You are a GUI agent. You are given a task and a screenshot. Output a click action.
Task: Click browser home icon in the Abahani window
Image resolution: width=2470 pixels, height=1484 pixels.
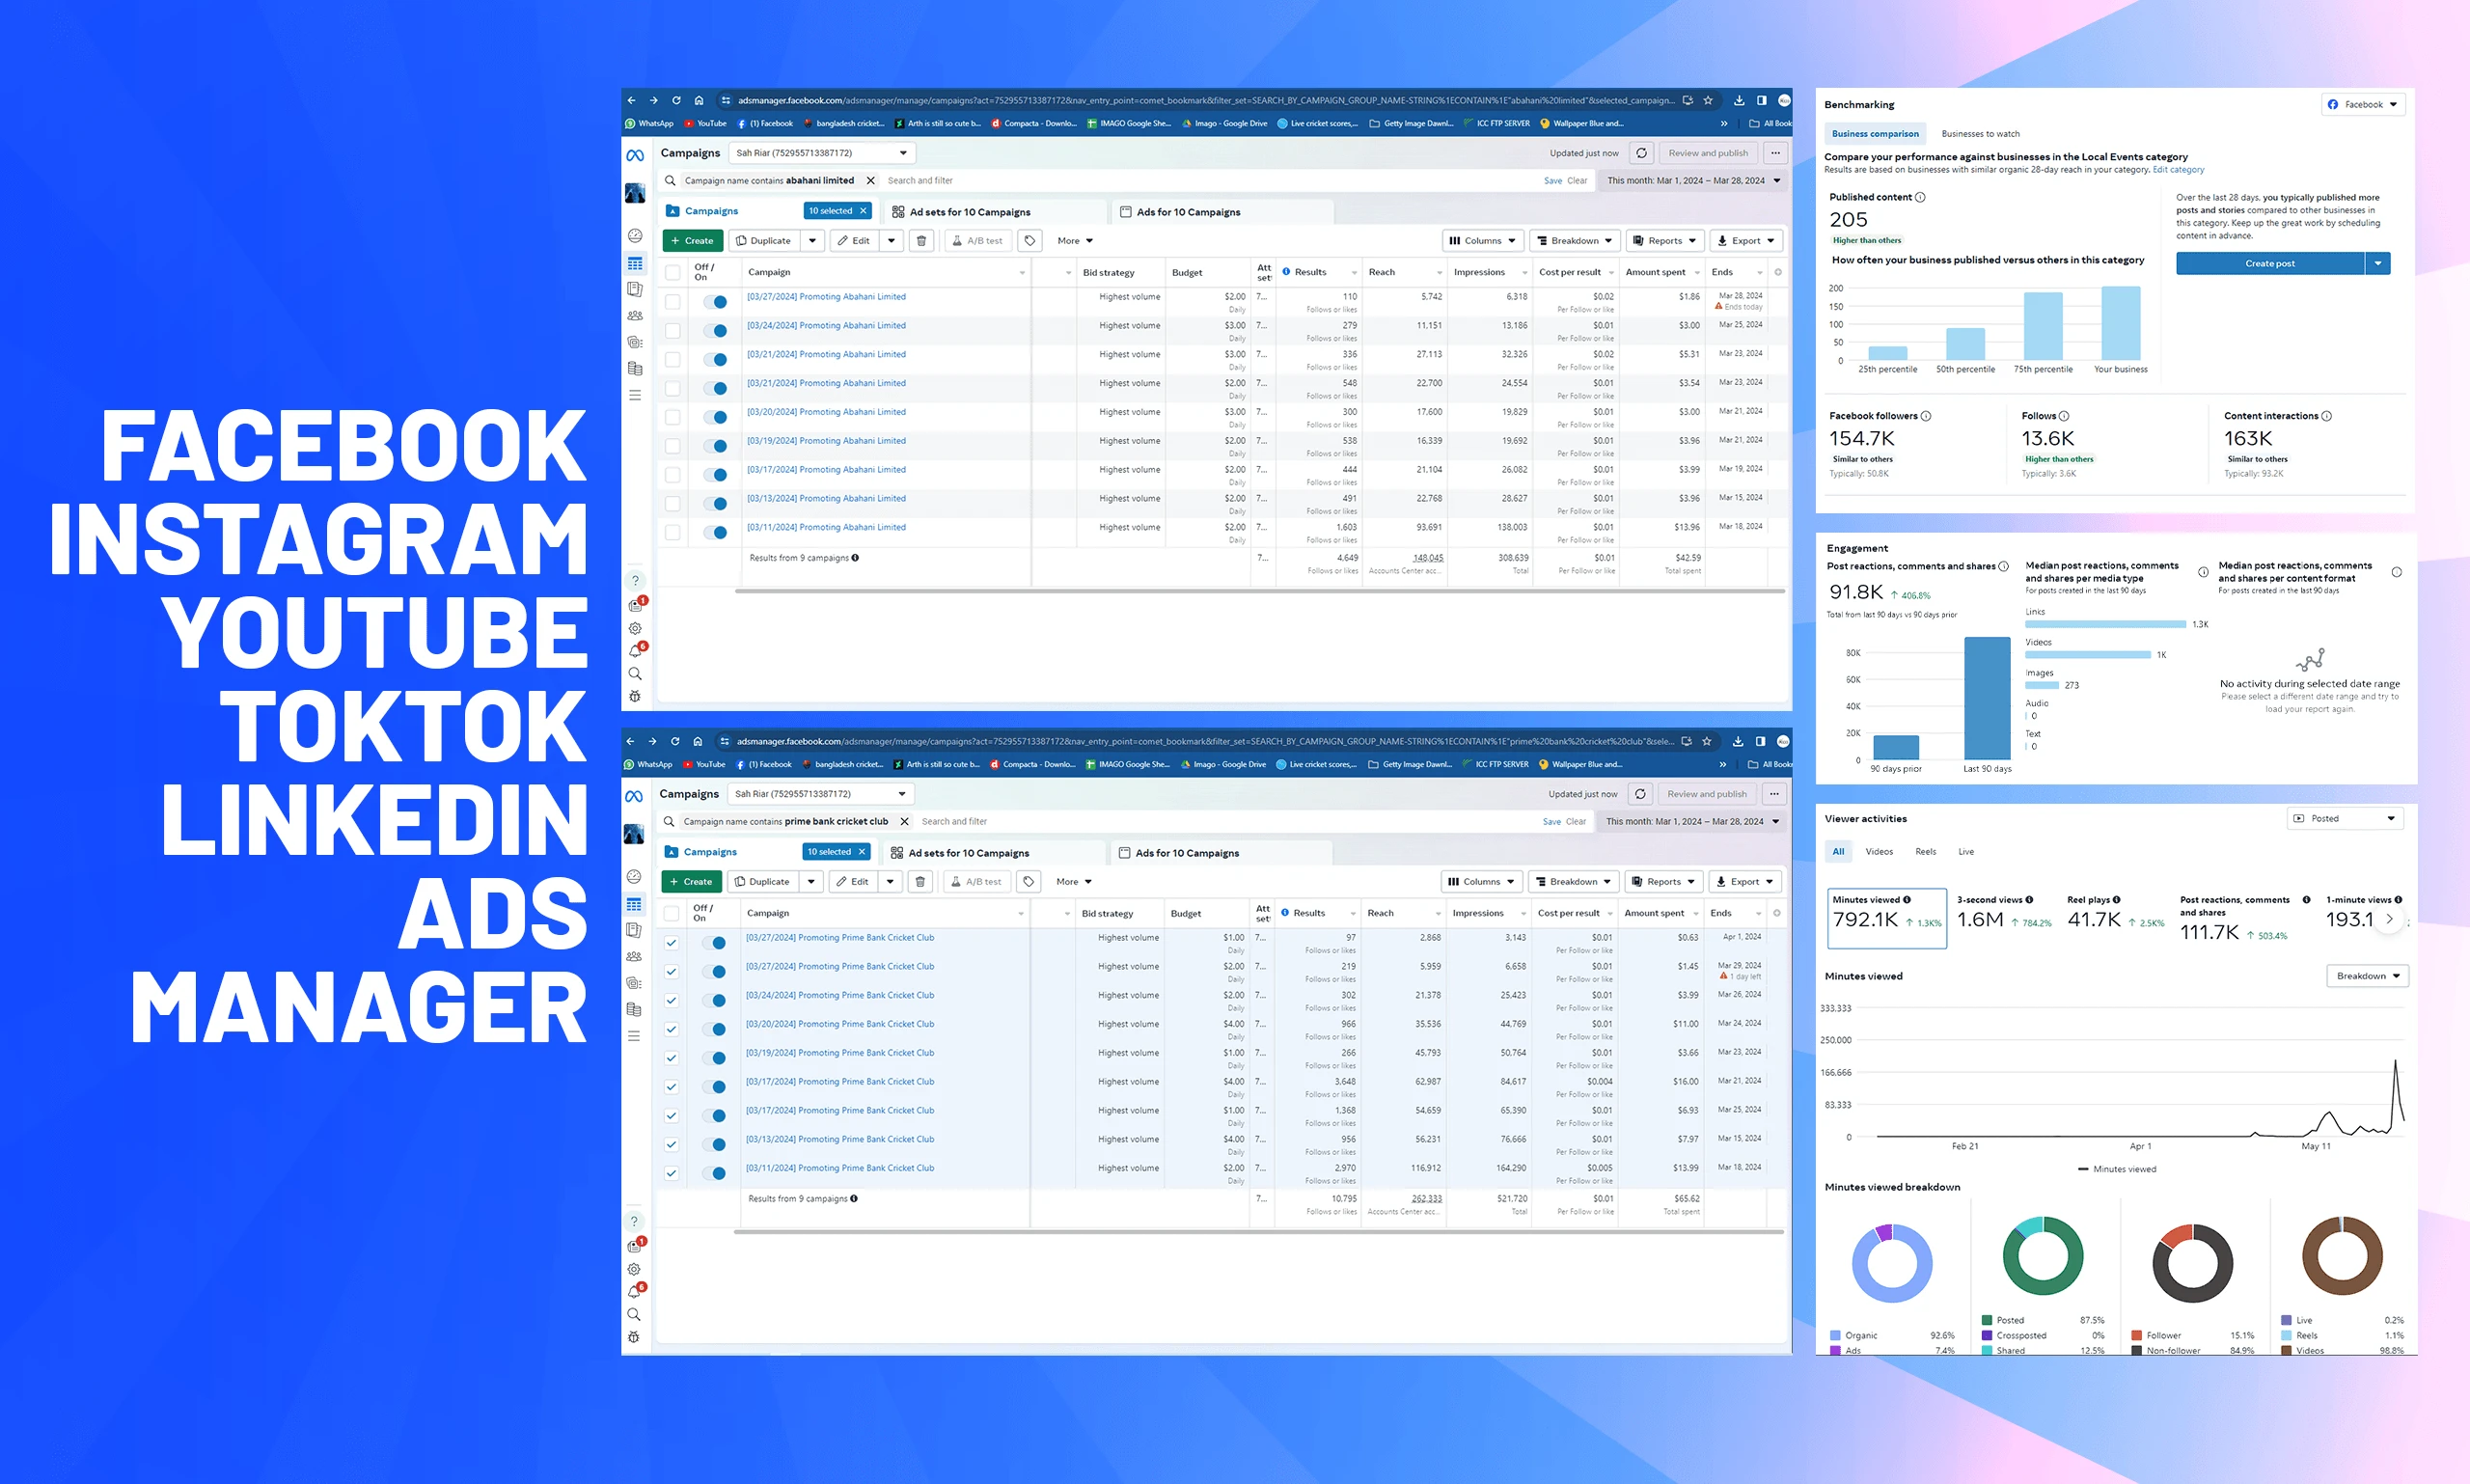pyautogui.click(x=699, y=100)
